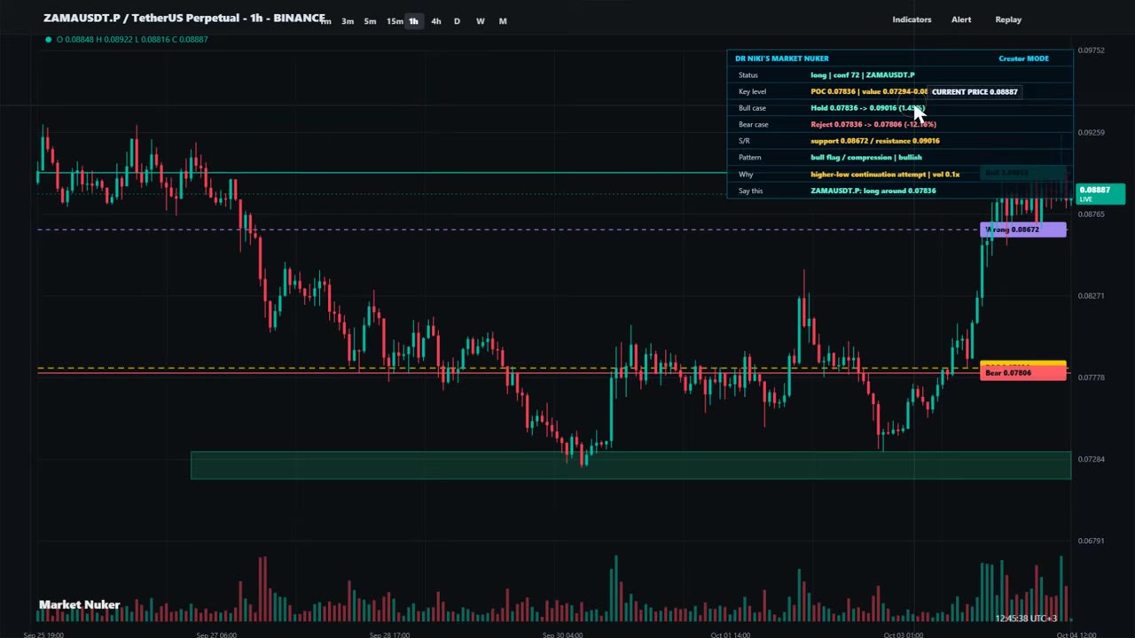Viewport: 1135px width, 638px height.
Task: Click the DR NIKI'S MARKET NUKER header
Action: [x=782, y=58]
